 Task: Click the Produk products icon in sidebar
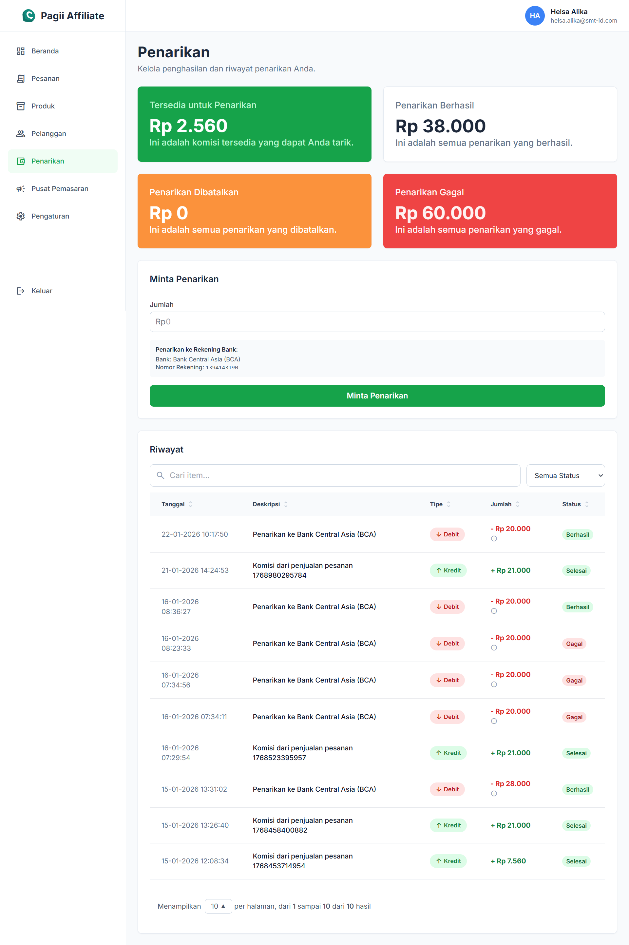coord(21,106)
